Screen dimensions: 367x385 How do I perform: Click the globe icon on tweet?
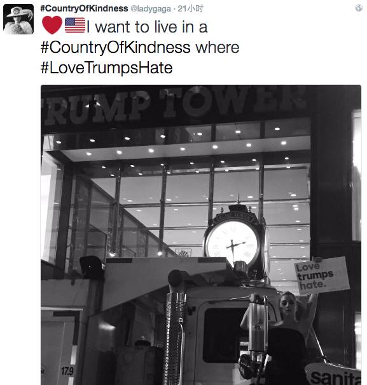[359, 8]
